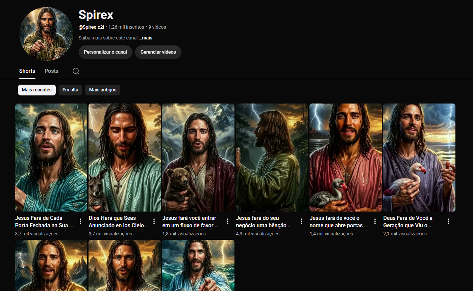The height and width of the screenshot is (291, 473).
Task: Click "1,8 mil visualizações" view count
Action: [x=184, y=234]
